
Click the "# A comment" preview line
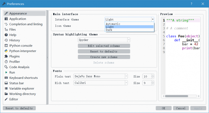(177, 28)
